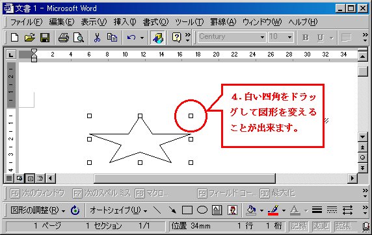Choose the Rectangle drawing tool
The height and width of the screenshot is (235, 372).
187,210
